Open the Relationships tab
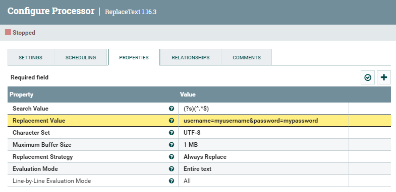 pos(191,57)
